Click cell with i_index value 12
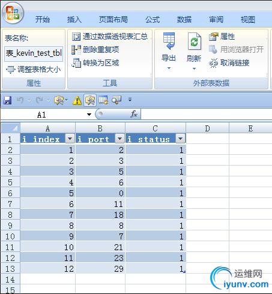 [x=47, y=269]
